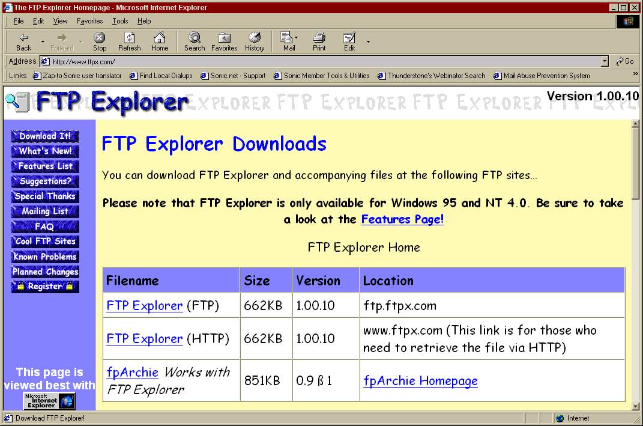Click the Download It! sidebar button
643x426 pixels.
tap(45, 136)
